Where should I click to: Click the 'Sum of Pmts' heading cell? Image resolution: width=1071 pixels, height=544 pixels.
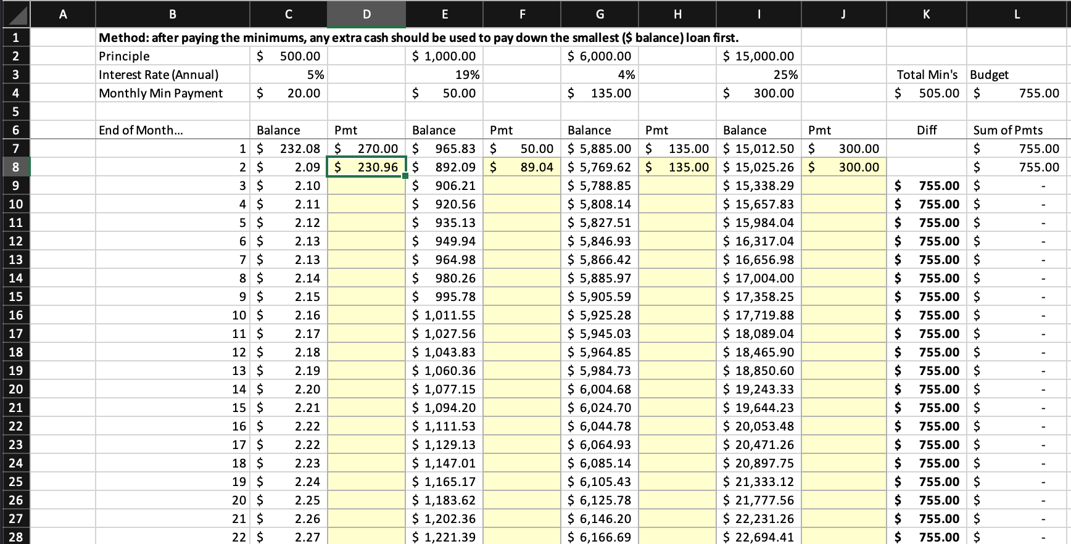point(1018,130)
